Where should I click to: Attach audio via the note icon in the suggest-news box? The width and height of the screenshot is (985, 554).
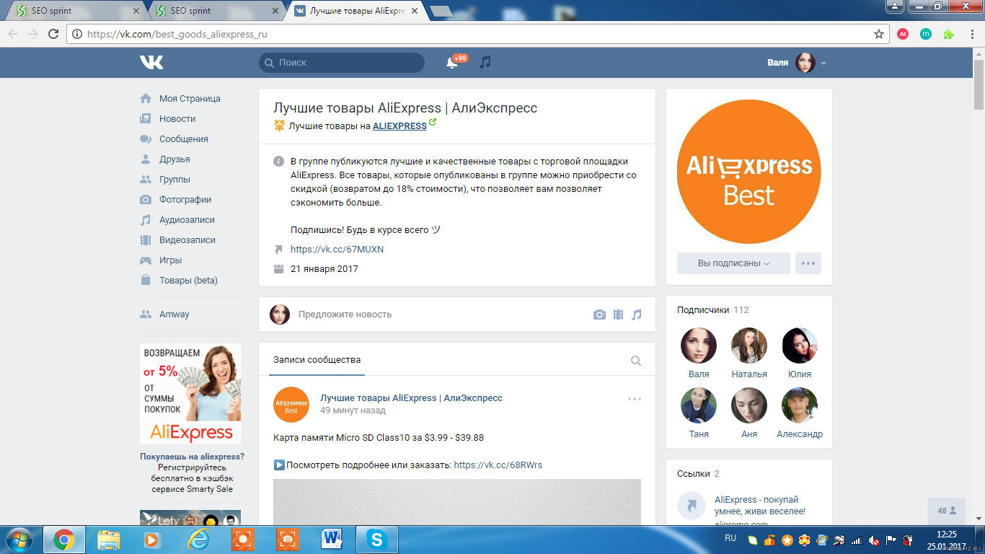636,315
